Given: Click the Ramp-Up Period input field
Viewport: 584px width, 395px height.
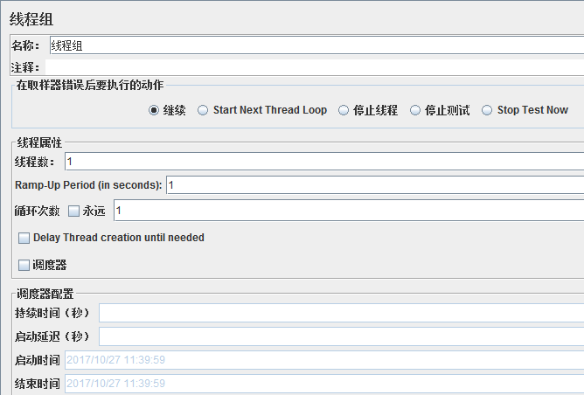Looking at the screenshot, I should click(375, 185).
